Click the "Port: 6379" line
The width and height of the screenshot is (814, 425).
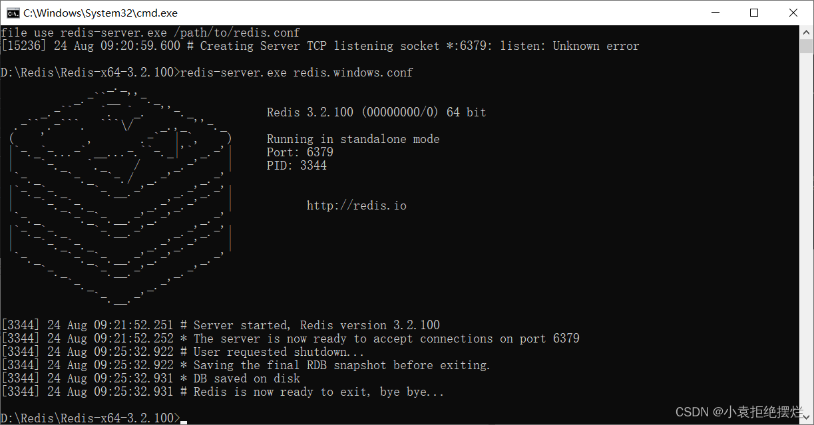pos(300,152)
